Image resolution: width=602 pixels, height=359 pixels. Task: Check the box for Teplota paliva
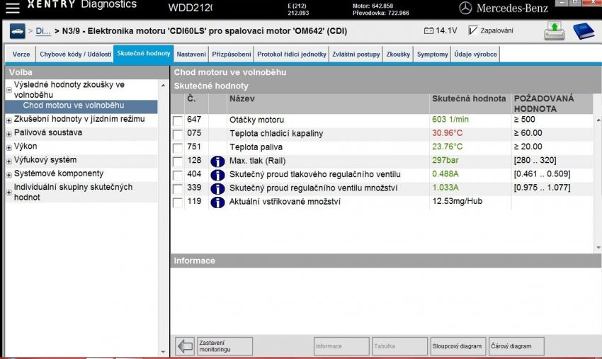click(x=177, y=148)
